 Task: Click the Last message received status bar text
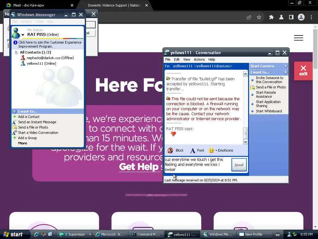pyautogui.click(x=201, y=180)
